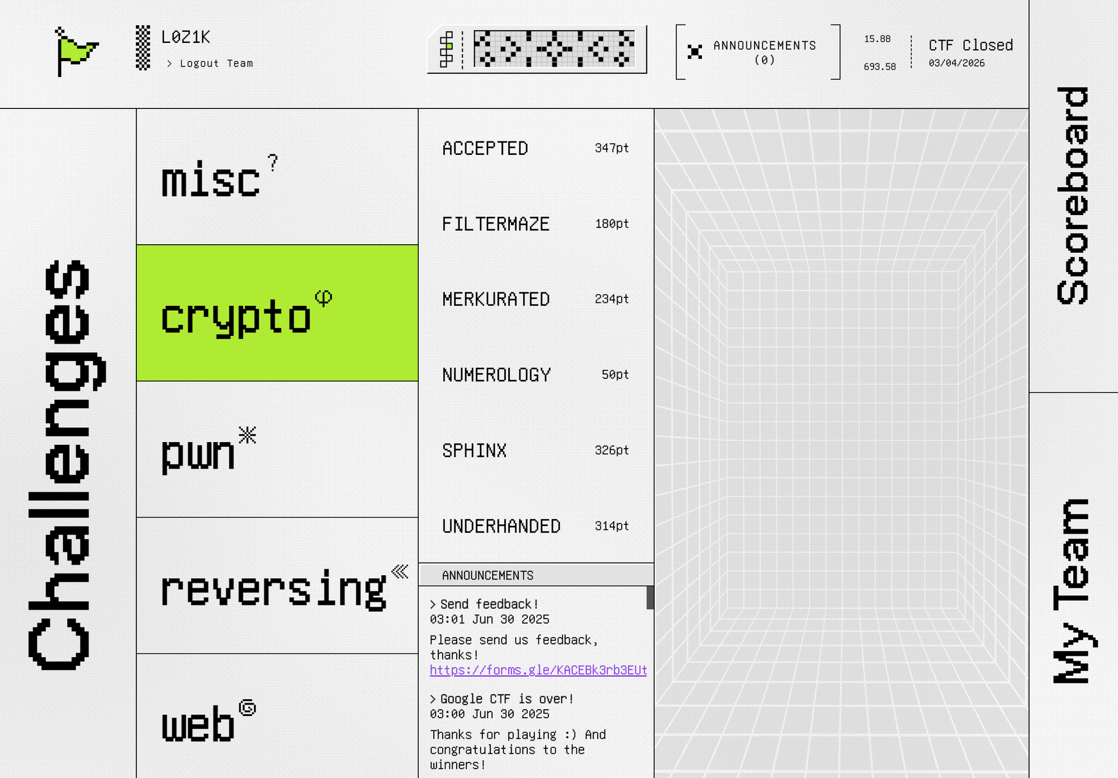Click the question-mark glyph beside misc
Screen dimensions: 1118x778
[272, 162]
